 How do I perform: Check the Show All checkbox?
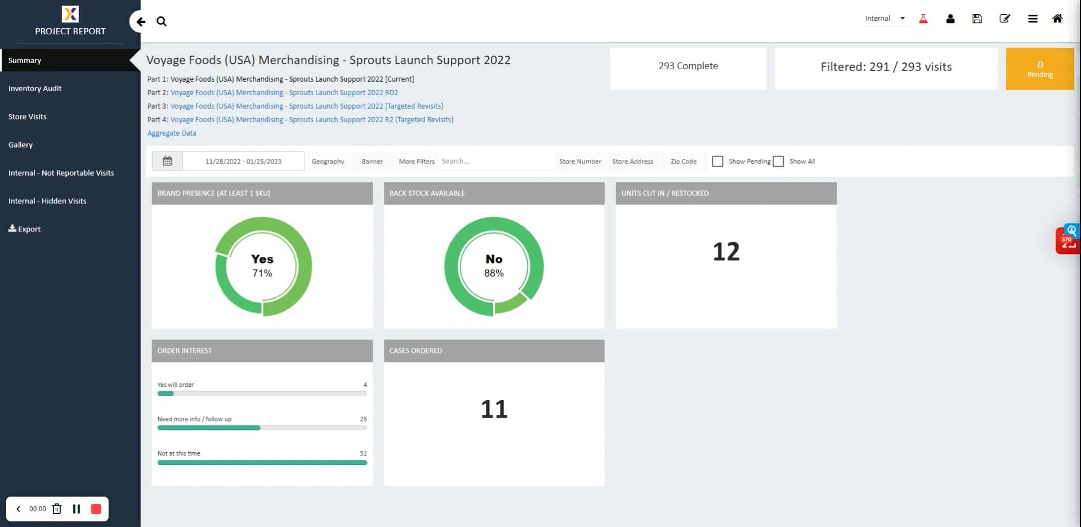779,161
